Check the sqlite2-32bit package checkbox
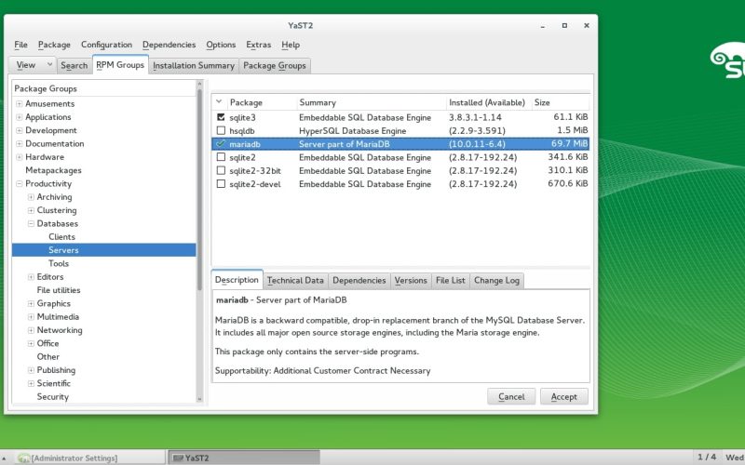 pyautogui.click(x=221, y=170)
